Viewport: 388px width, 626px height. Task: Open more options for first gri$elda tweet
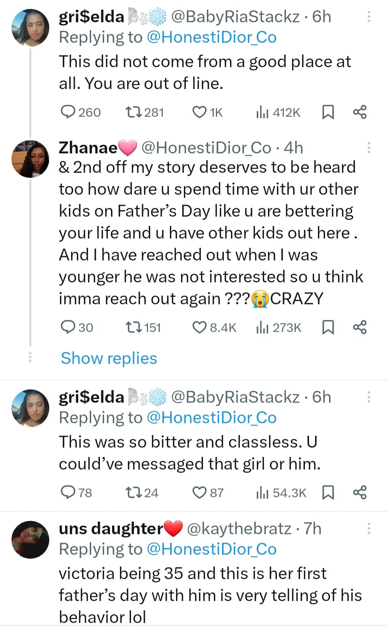(369, 17)
